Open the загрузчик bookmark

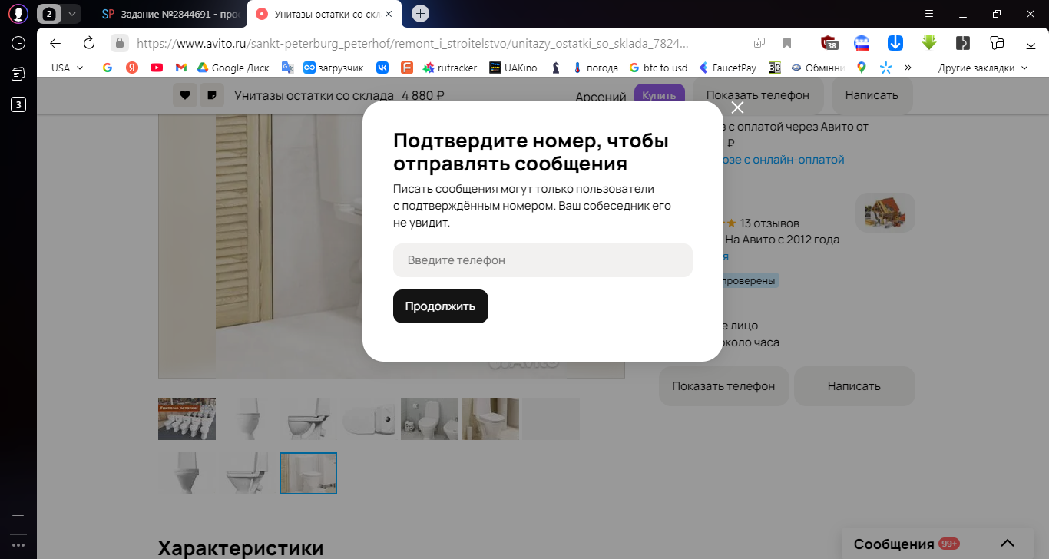point(333,68)
